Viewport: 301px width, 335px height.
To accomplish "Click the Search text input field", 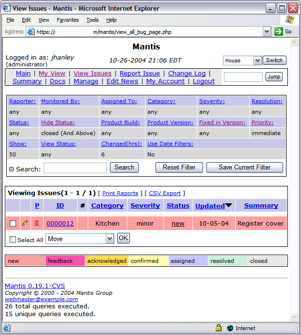I will [75, 168].
